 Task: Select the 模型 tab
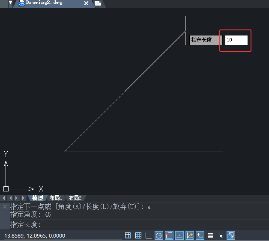point(37,198)
